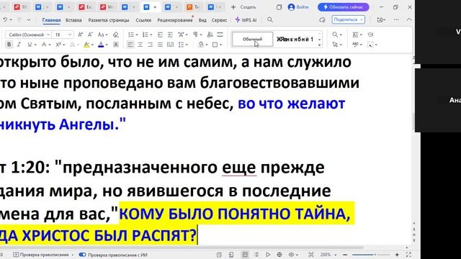Click Проверка правописания in status bar

click(x=42, y=255)
